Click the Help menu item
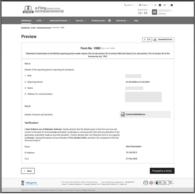195x194 pixels. 136,21
